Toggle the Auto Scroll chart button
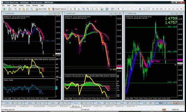 (93, 9)
